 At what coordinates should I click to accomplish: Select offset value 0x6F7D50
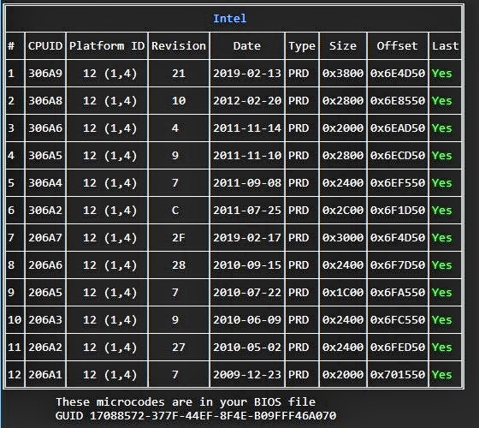[x=398, y=265]
